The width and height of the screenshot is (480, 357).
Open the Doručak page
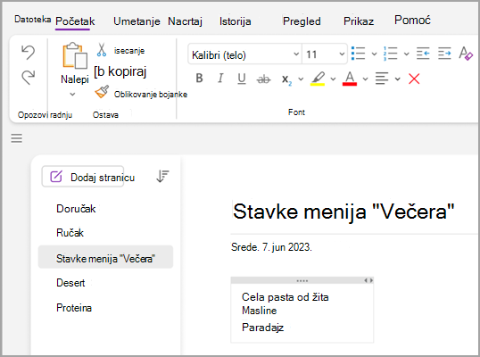(76, 209)
